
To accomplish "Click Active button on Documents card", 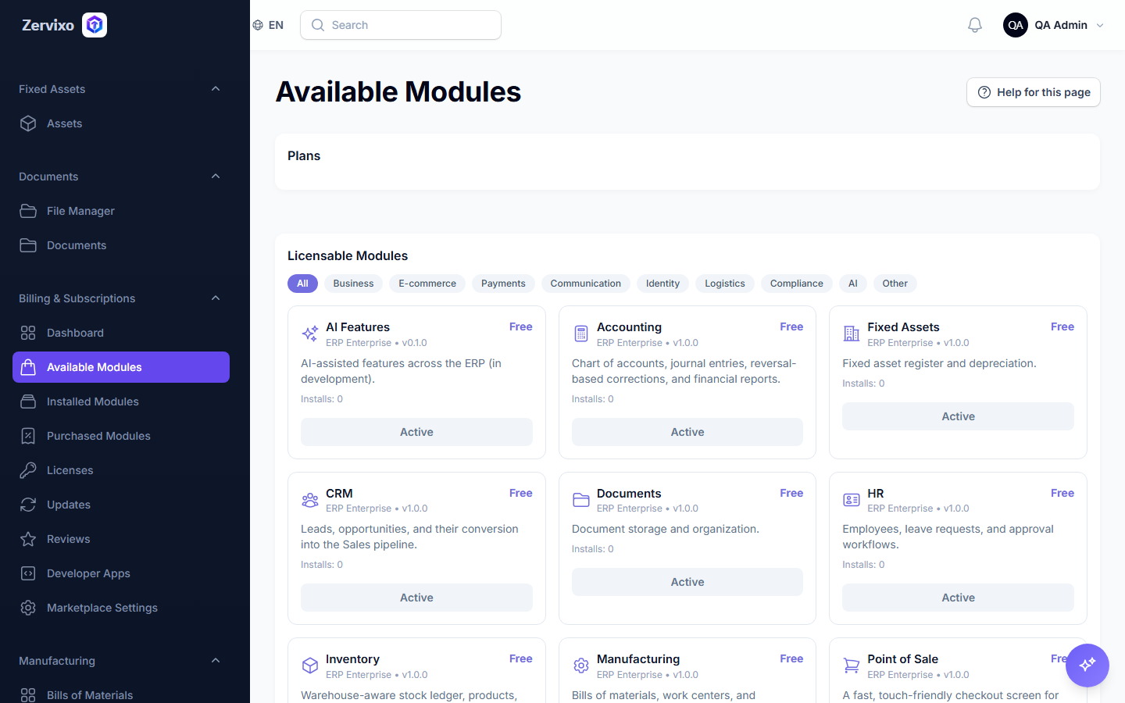I will (687, 582).
